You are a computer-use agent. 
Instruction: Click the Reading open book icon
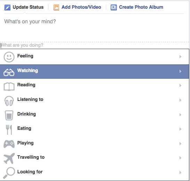[9, 87]
